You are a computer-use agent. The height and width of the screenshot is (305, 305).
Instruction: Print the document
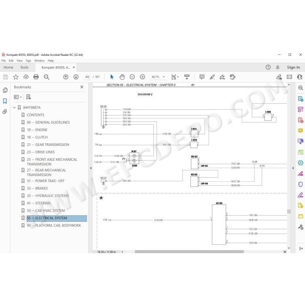[x=36, y=77]
